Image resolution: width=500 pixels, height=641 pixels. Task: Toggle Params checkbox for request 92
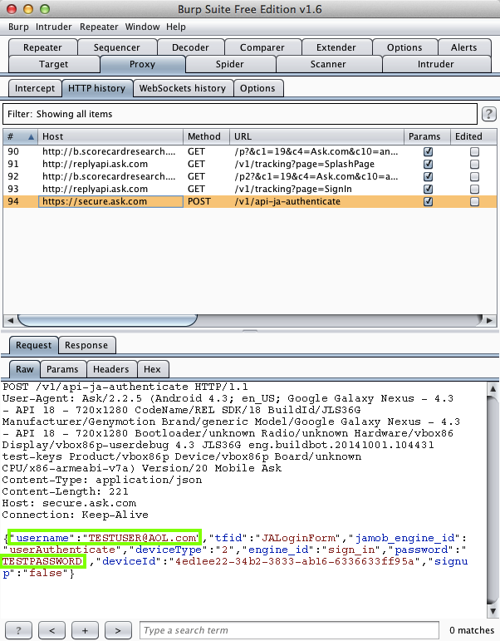428,176
